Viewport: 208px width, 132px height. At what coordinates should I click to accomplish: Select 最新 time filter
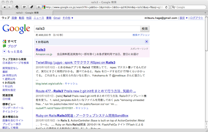tap(5, 72)
